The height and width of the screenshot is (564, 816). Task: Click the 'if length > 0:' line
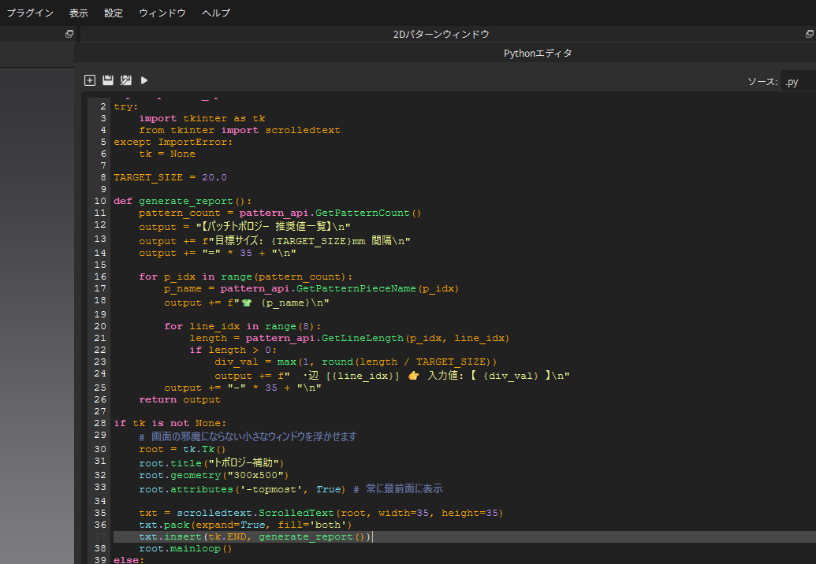point(233,351)
